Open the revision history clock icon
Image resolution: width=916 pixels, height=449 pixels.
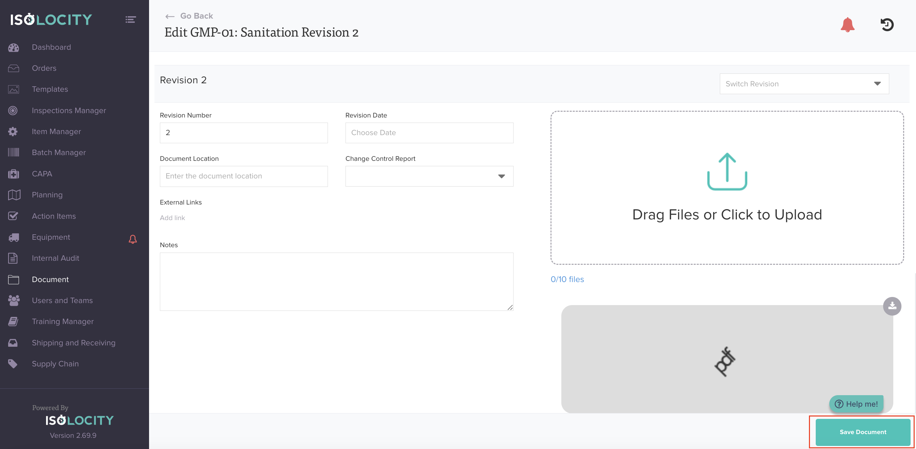tap(887, 25)
